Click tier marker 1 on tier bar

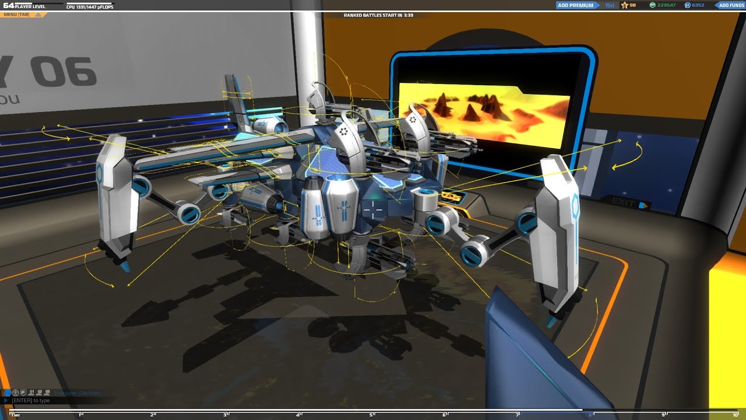pyautogui.click(x=80, y=414)
